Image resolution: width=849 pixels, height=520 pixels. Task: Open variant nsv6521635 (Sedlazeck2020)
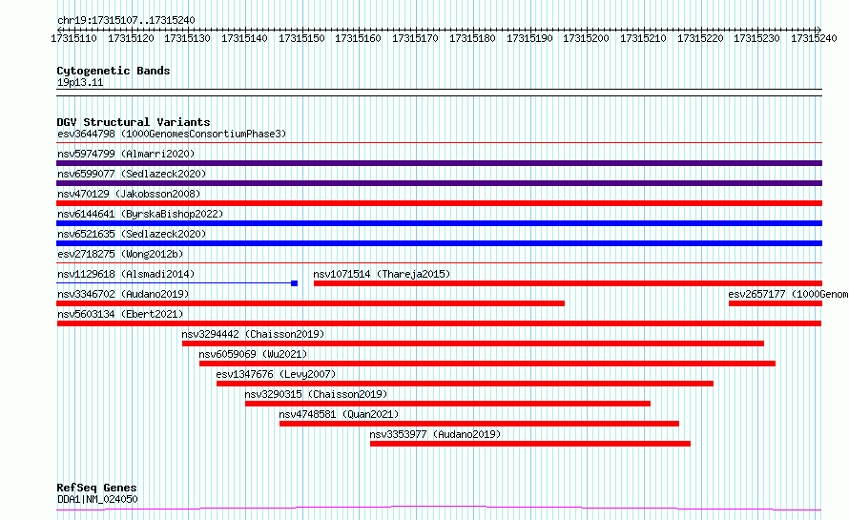pyautogui.click(x=132, y=234)
